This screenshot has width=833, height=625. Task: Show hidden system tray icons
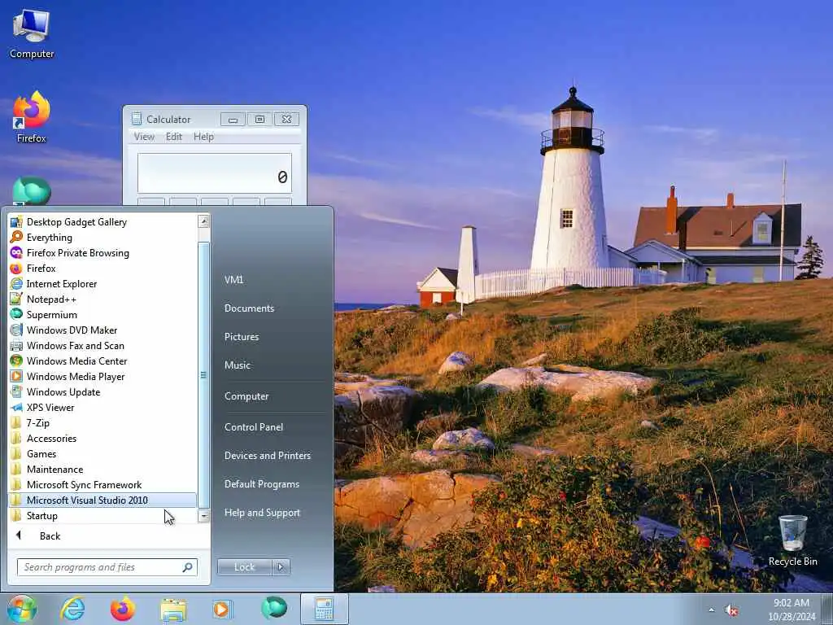pyautogui.click(x=711, y=610)
